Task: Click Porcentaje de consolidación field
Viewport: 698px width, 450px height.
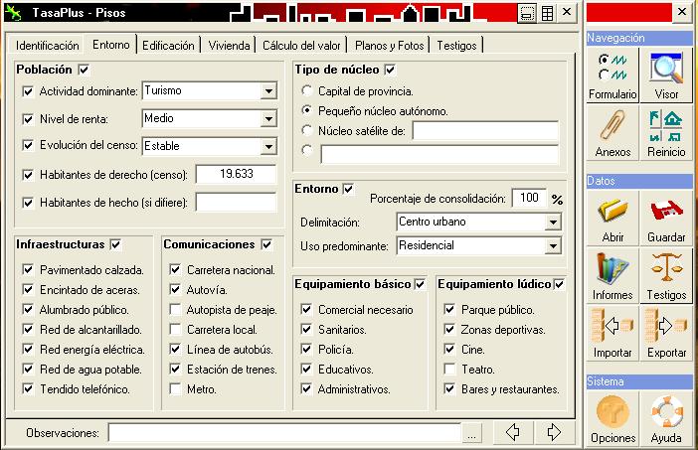Action: (x=529, y=198)
